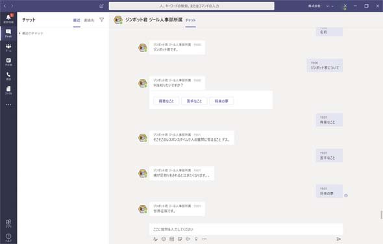Click the sent 将来の夢 message bubble

coord(329,191)
